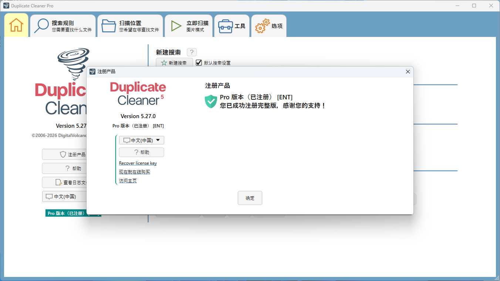The image size is (500, 281).
Task: Open the 查看日志文件 button in the main window
Action: tap(64, 182)
